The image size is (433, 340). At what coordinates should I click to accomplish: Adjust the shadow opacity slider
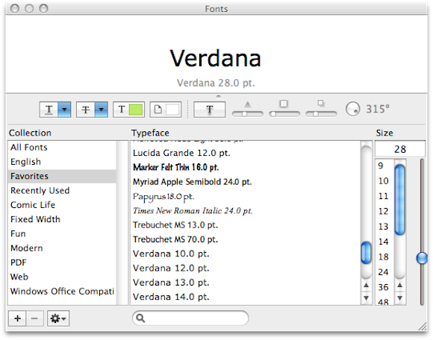point(248,113)
